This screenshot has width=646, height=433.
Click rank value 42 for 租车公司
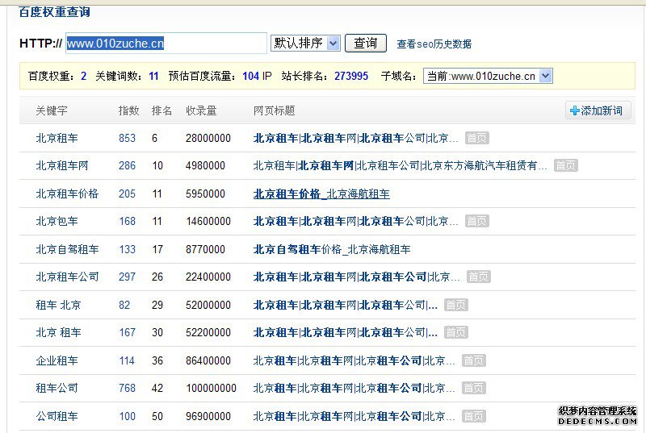(157, 388)
